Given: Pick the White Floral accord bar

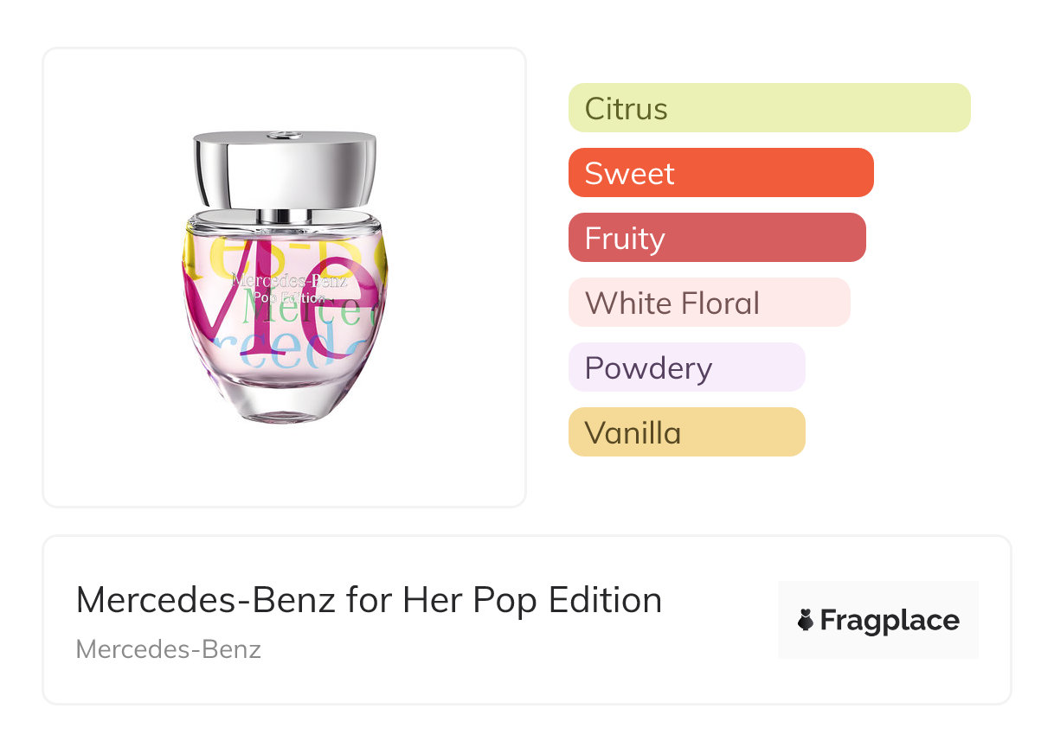Looking at the screenshot, I should tap(710, 303).
